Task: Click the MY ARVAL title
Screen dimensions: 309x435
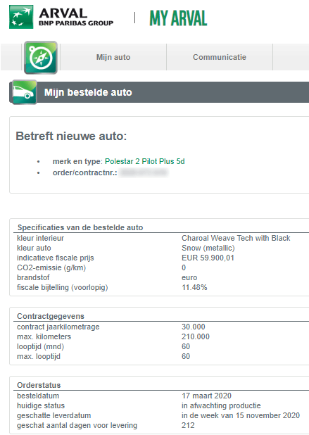Action: [178, 18]
